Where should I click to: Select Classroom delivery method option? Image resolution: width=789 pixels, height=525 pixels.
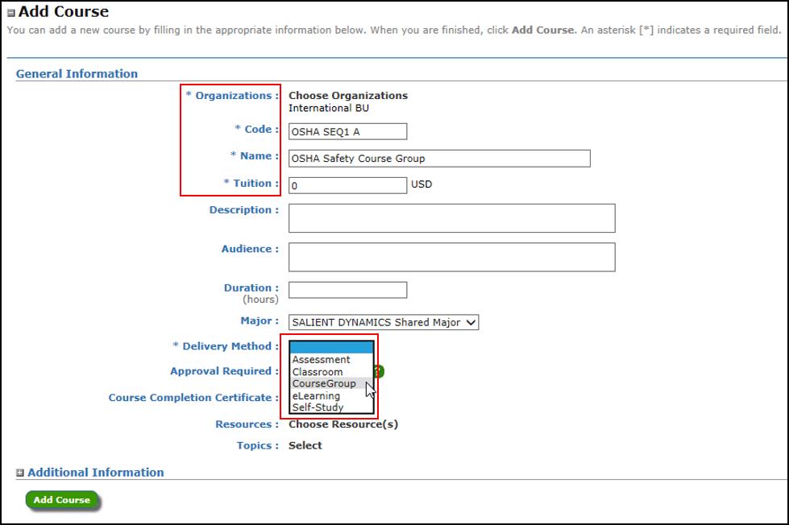(318, 372)
